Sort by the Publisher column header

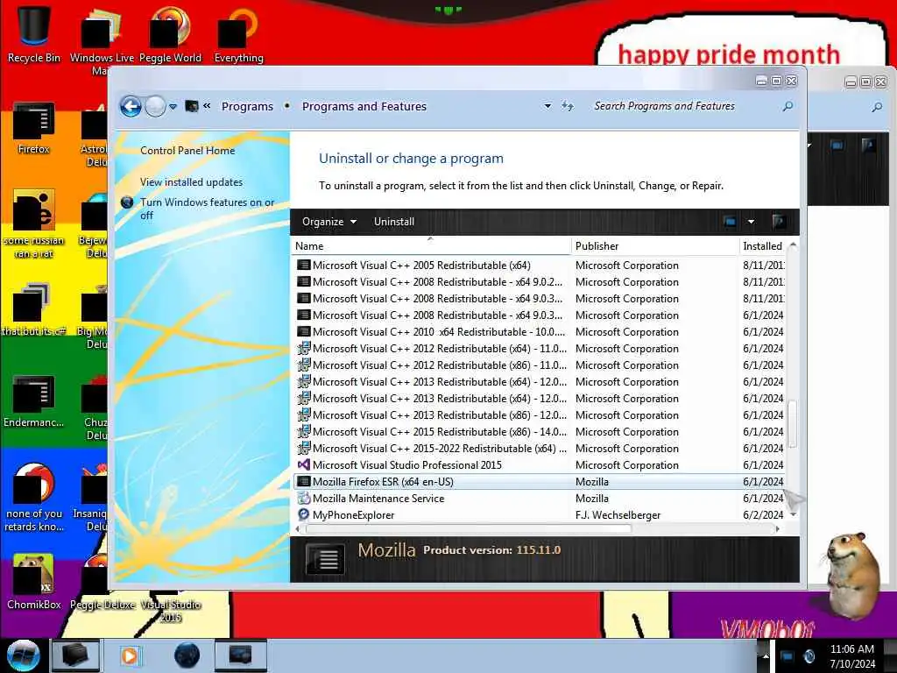655,246
